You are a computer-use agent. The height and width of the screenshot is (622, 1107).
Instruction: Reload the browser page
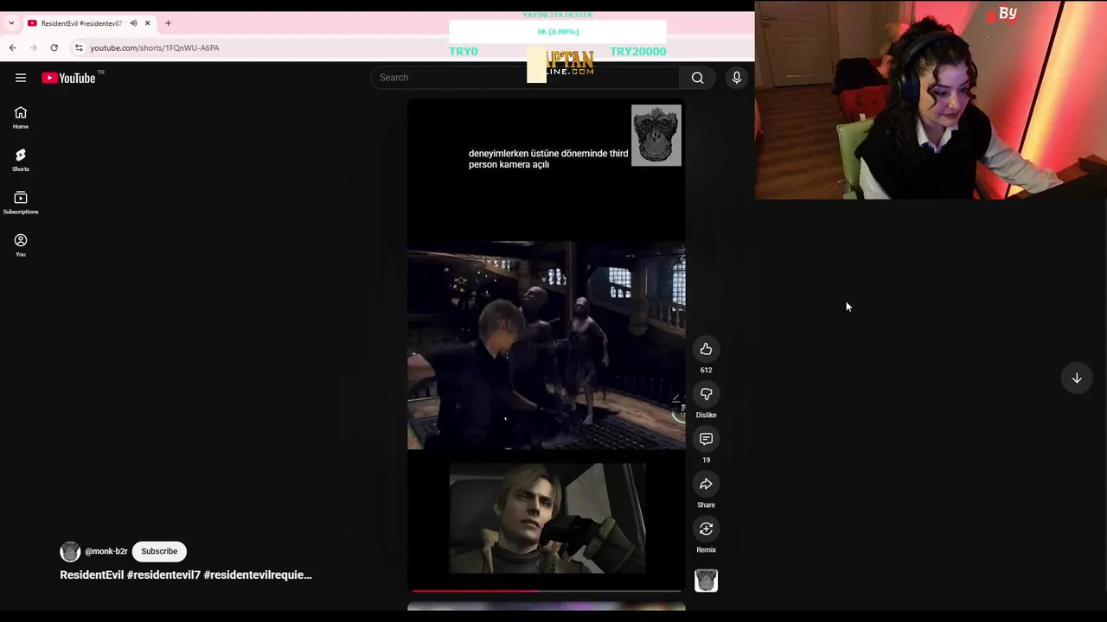54,48
